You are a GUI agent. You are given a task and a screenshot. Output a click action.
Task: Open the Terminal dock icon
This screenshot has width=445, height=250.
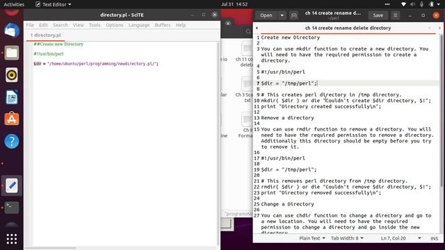pos(12,208)
